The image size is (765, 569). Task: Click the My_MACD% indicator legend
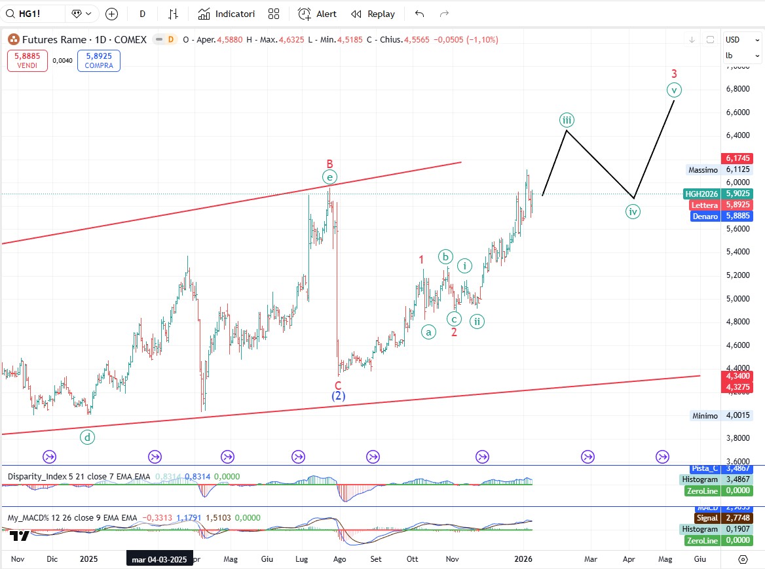[x=72, y=517]
